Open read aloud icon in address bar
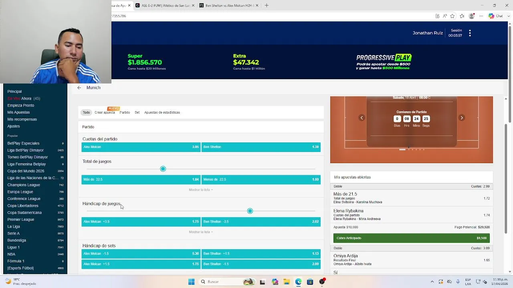This screenshot has height=288, width=513. [x=445, y=16]
